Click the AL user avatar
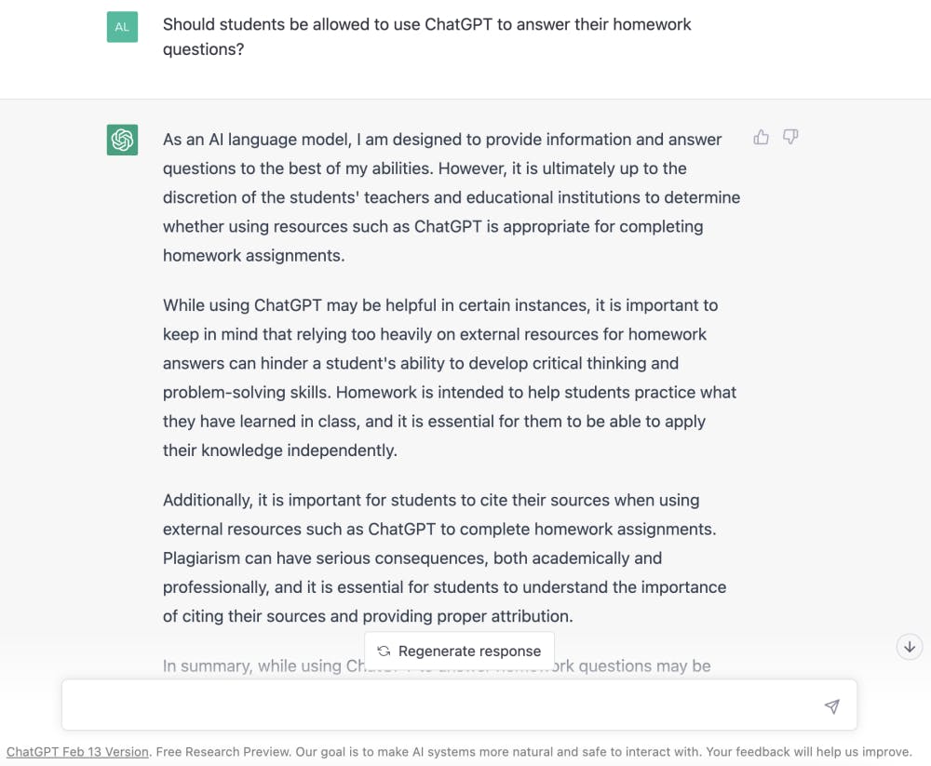931x766 pixels. click(122, 27)
